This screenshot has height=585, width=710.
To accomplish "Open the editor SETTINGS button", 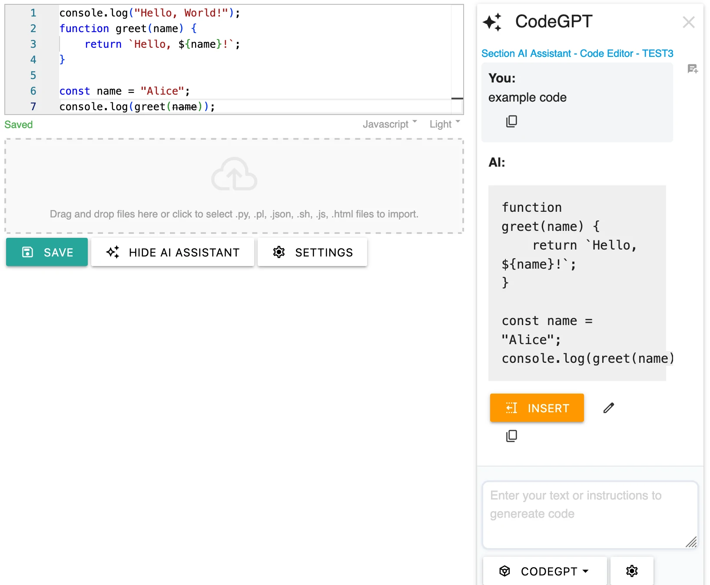I will (x=312, y=252).
